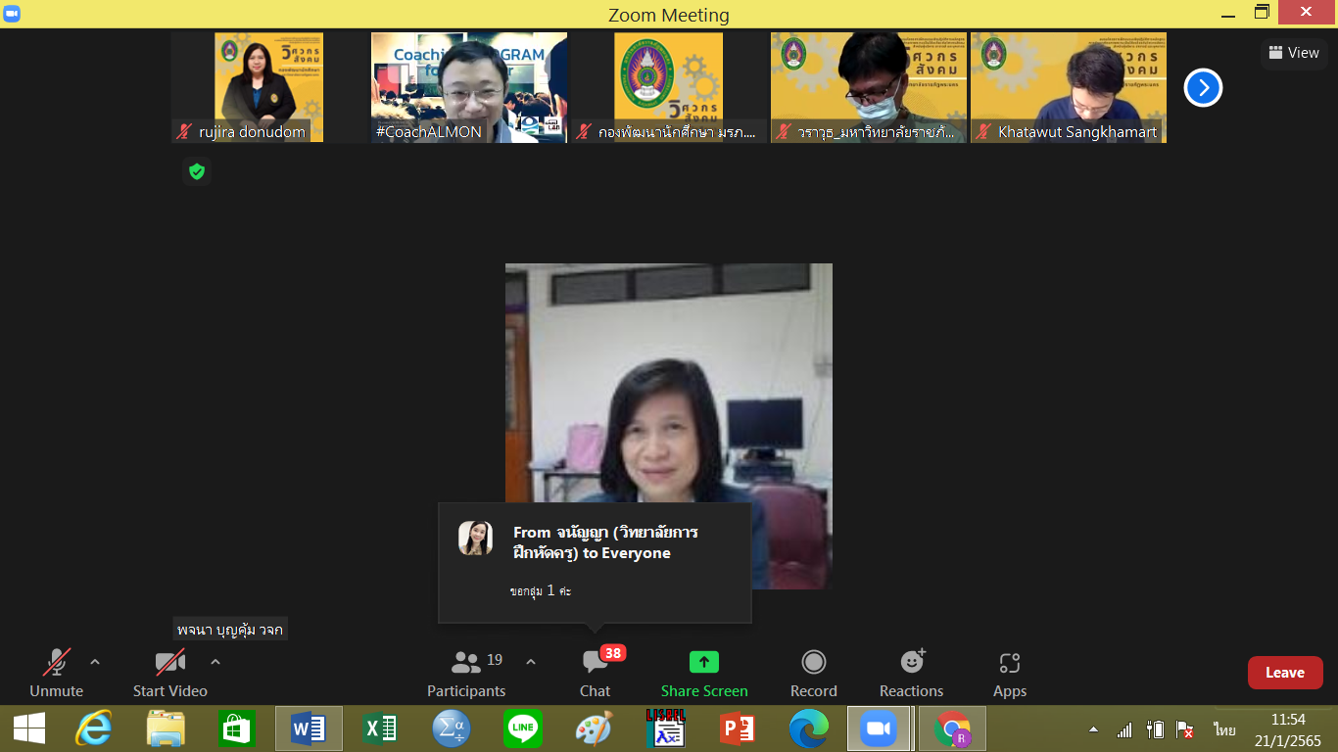Click name label พจนา บุญคุ้ม วจก
The image size is (1338, 752).
point(230,630)
